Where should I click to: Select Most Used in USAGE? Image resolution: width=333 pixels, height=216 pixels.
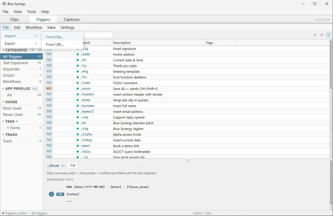21,108
